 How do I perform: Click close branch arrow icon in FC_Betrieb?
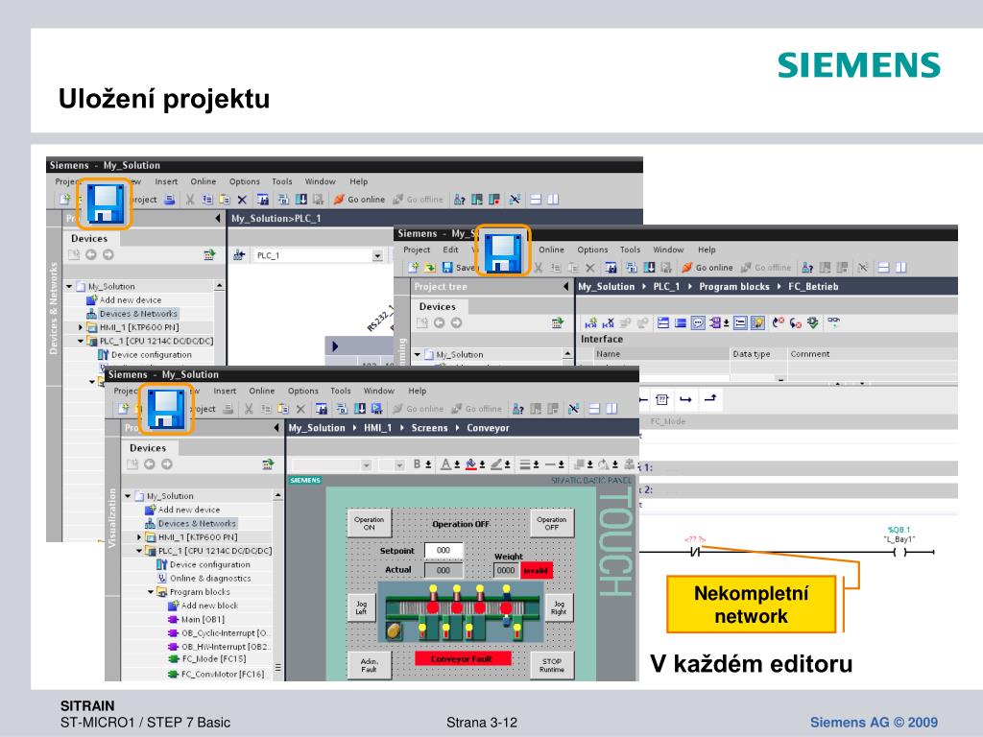pyautogui.click(x=710, y=398)
